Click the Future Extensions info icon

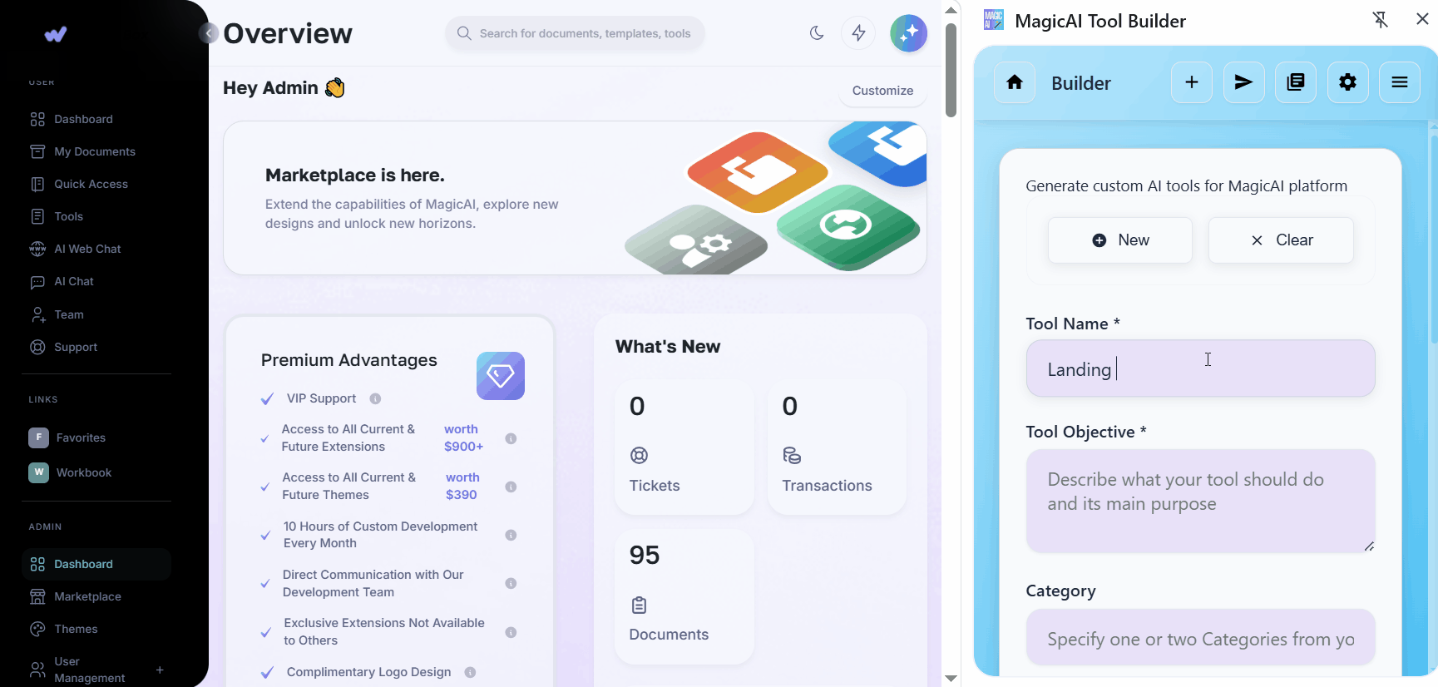pyautogui.click(x=511, y=438)
